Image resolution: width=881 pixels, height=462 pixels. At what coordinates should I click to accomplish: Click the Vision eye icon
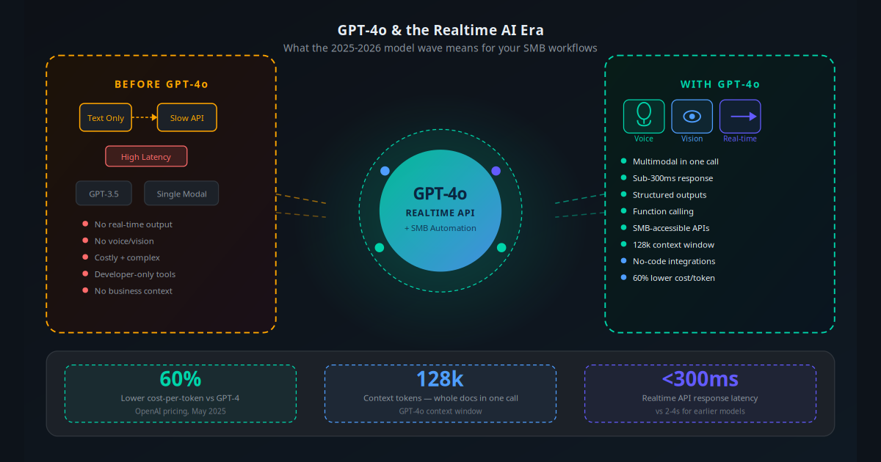pos(692,116)
